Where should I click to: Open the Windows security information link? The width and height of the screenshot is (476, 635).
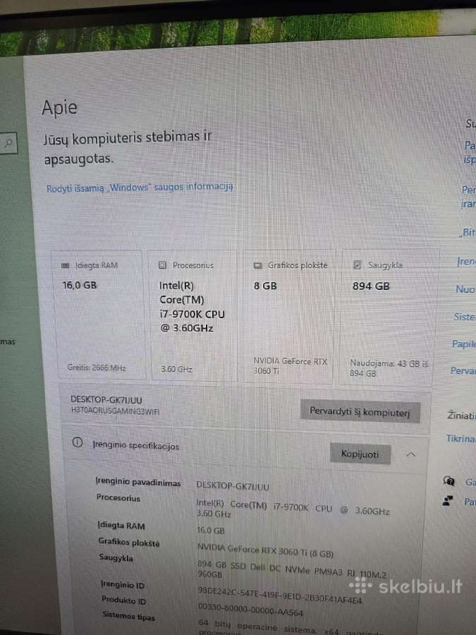coord(140,188)
